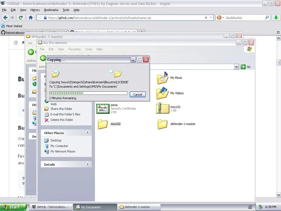The image size is (281, 211).
Task: Switch to defender-1-master taskbar button
Action: pos(139,207)
